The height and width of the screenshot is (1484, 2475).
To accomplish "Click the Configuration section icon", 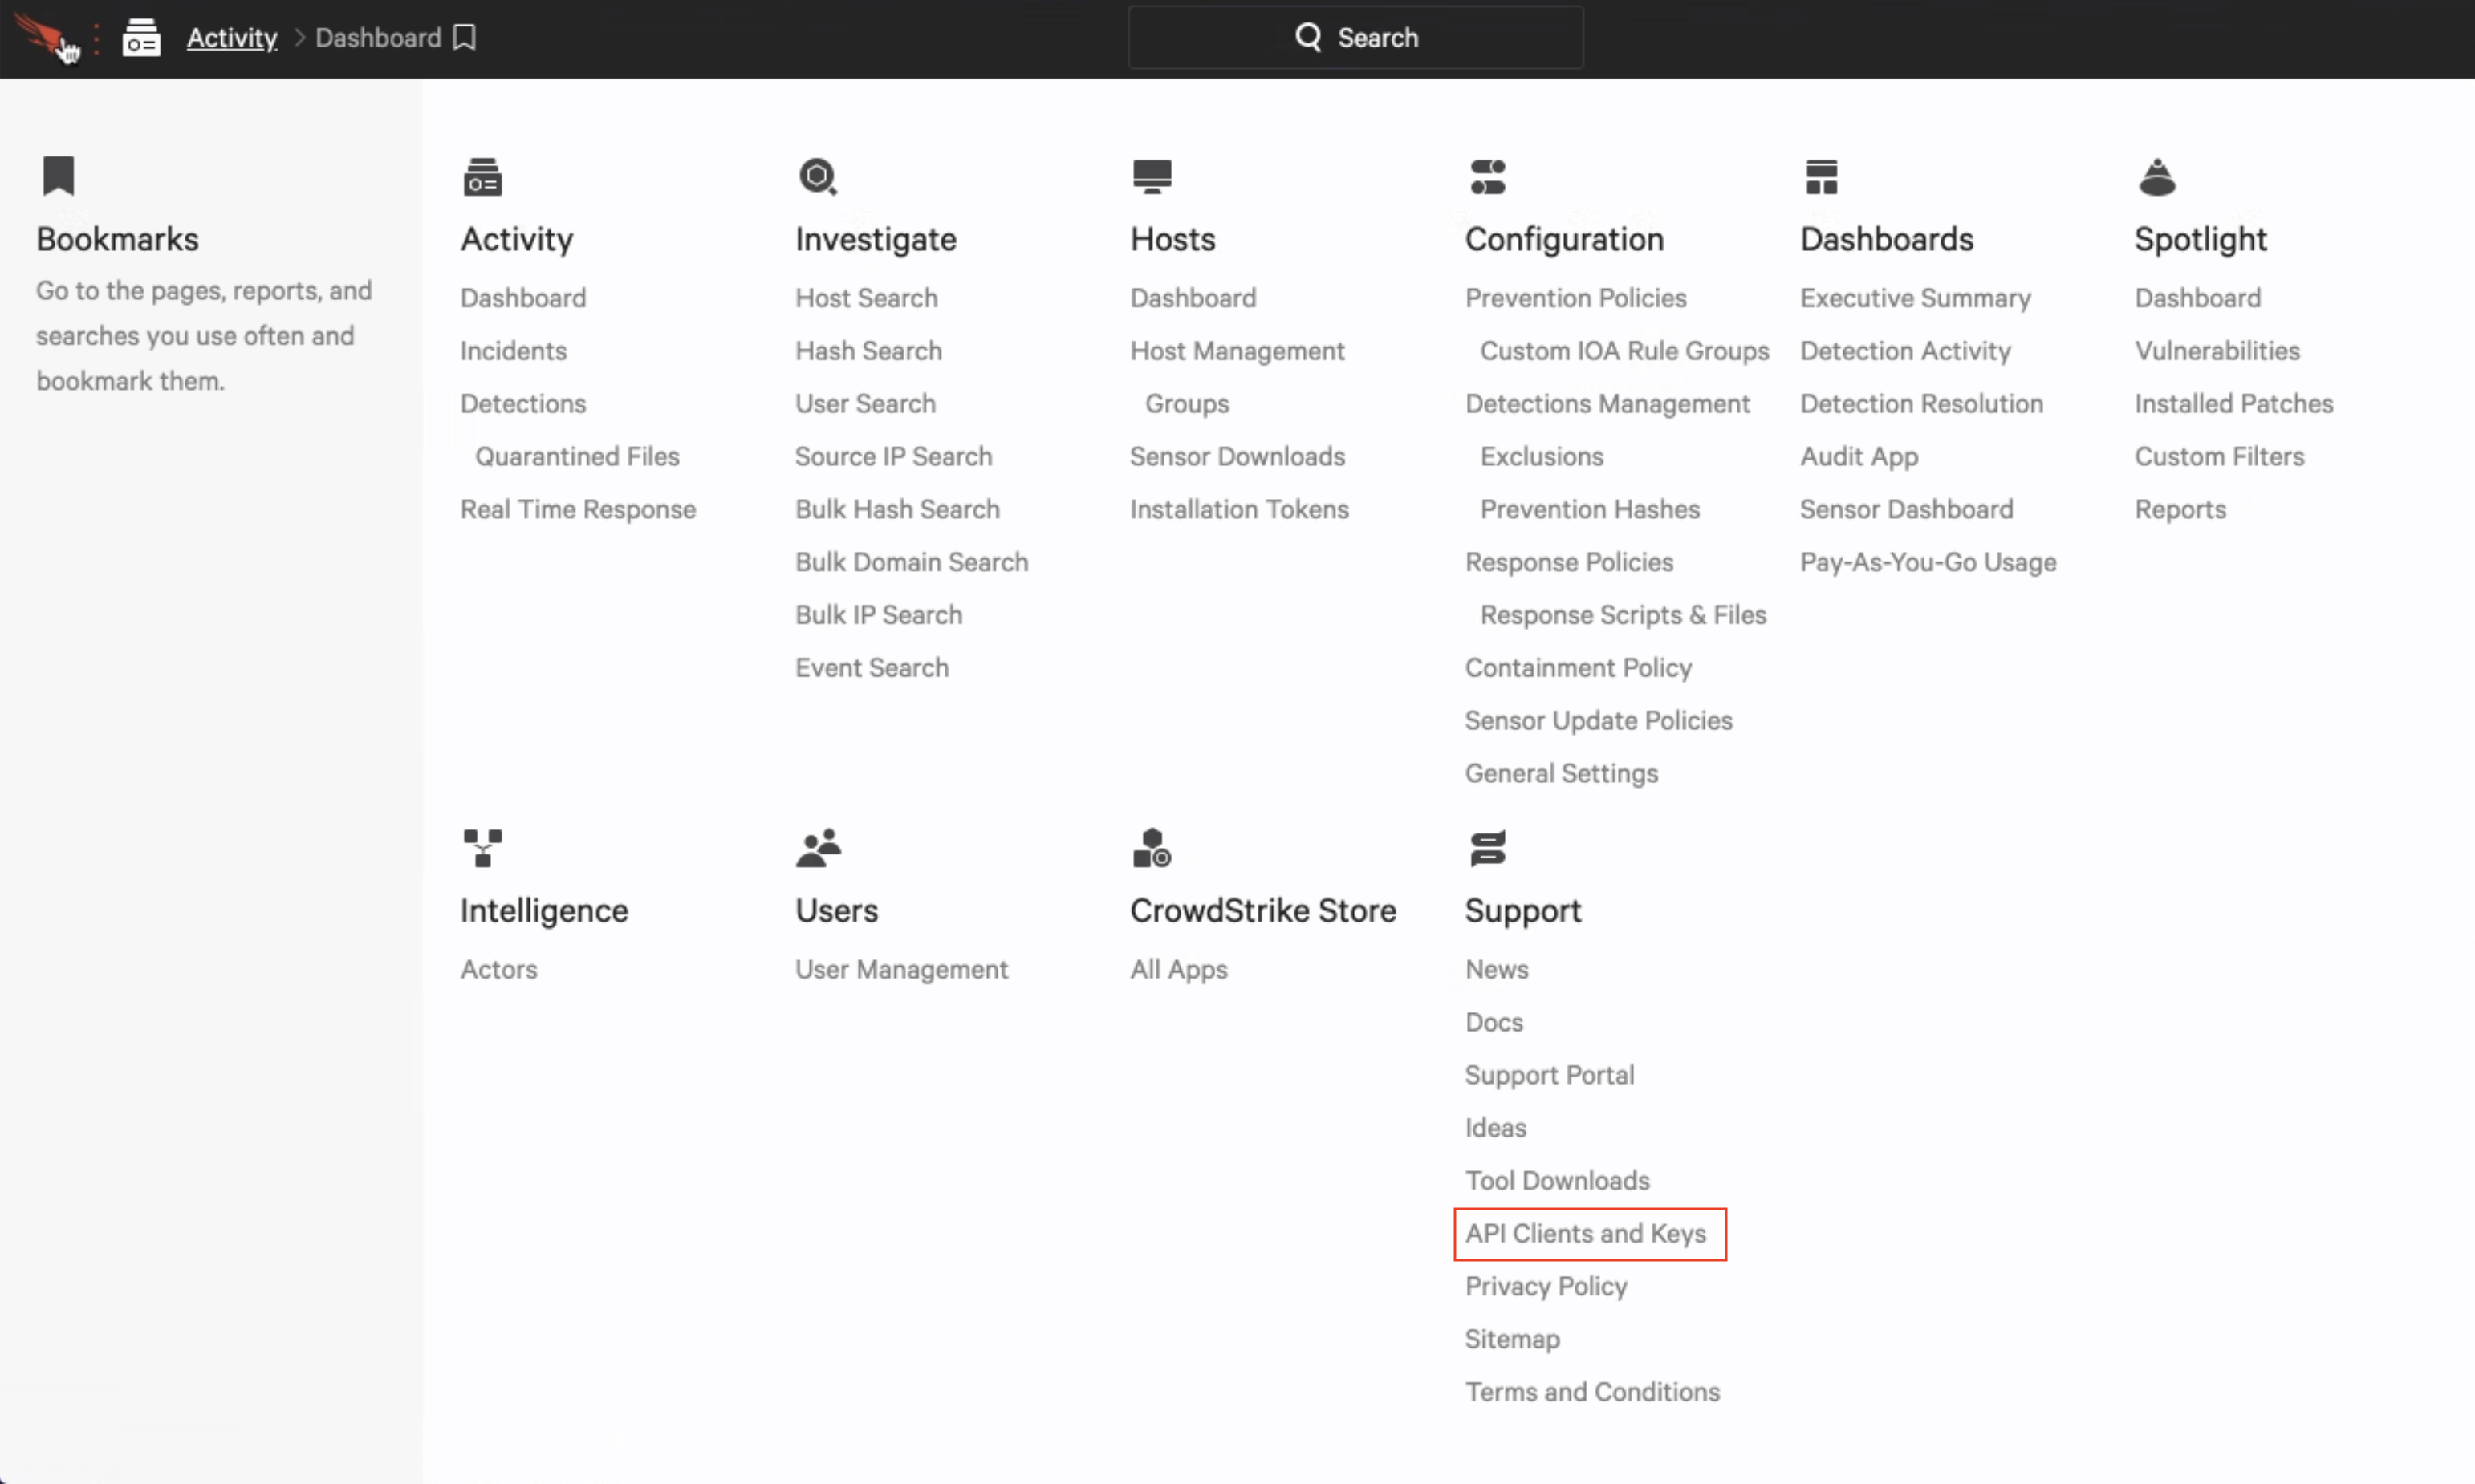I will coord(1488,176).
